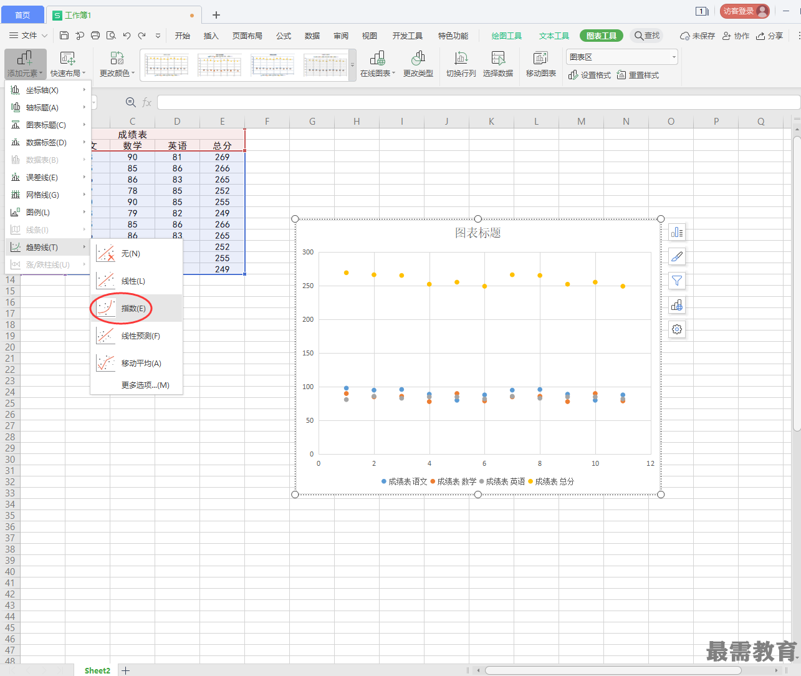Click the Redo arrow icon
This screenshot has height=676, width=801.
(x=142, y=36)
